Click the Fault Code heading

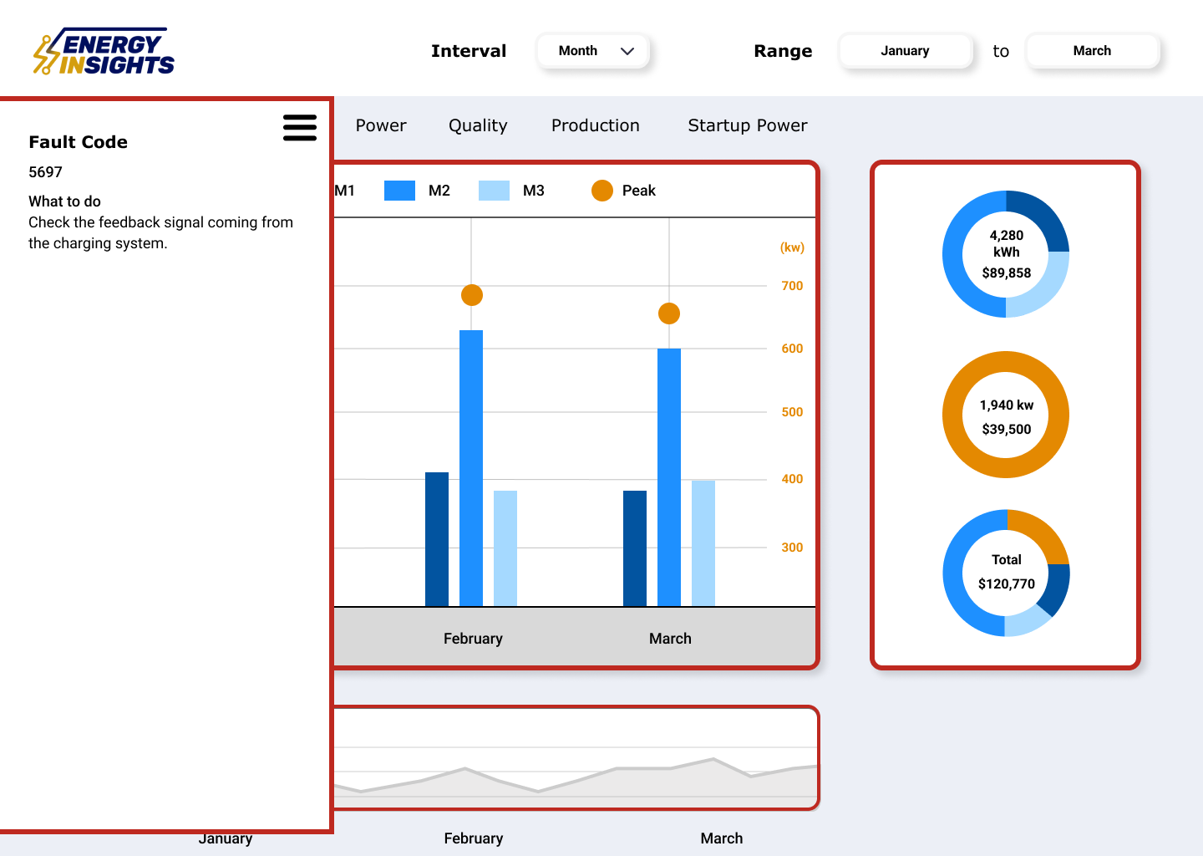coord(79,142)
